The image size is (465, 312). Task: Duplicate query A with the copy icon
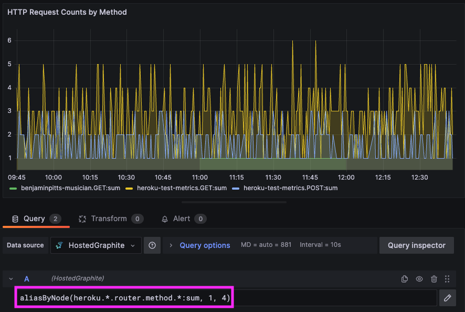pos(405,279)
